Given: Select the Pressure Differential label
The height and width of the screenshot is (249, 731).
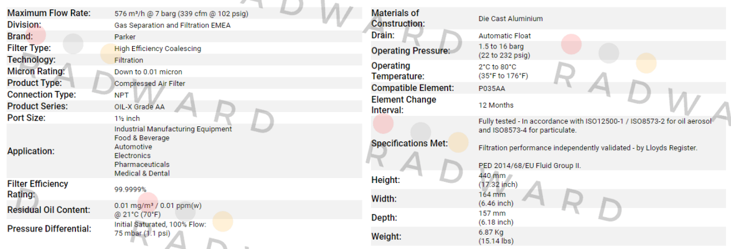Looking at the screenshot, I should (49, 229).
